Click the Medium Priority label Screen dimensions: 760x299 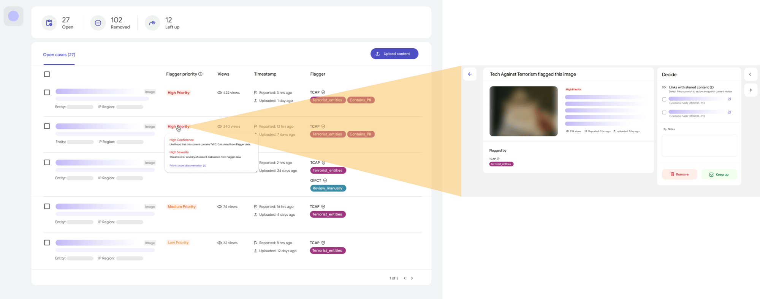coord(182,207)
